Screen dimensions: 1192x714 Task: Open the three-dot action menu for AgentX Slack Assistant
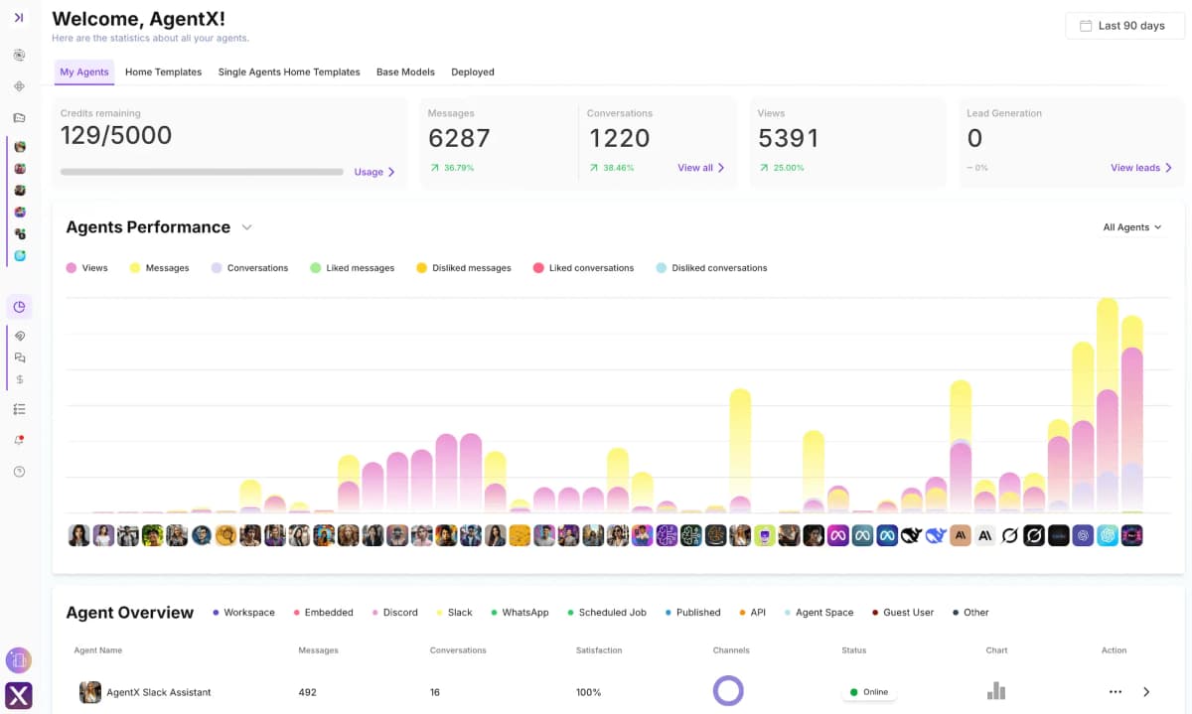coord(1114,691)
